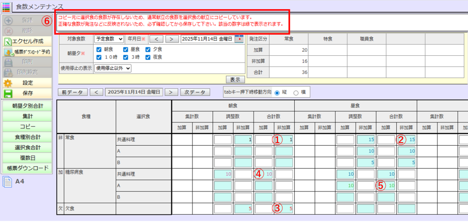
Task: Select the 横 tab direction radio button
Action: point(296,93)
